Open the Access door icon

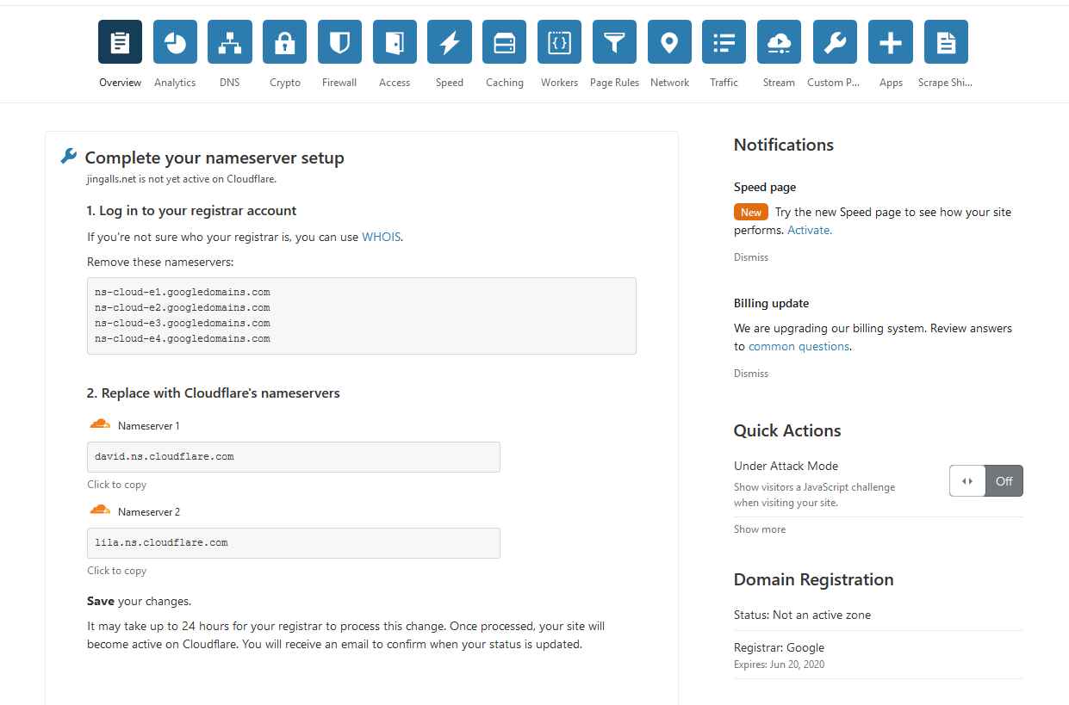coord(395,42)
